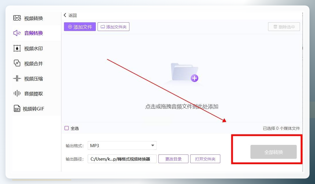Go back using the 返回 arrow
315x184 pixels.
[70, 15]
